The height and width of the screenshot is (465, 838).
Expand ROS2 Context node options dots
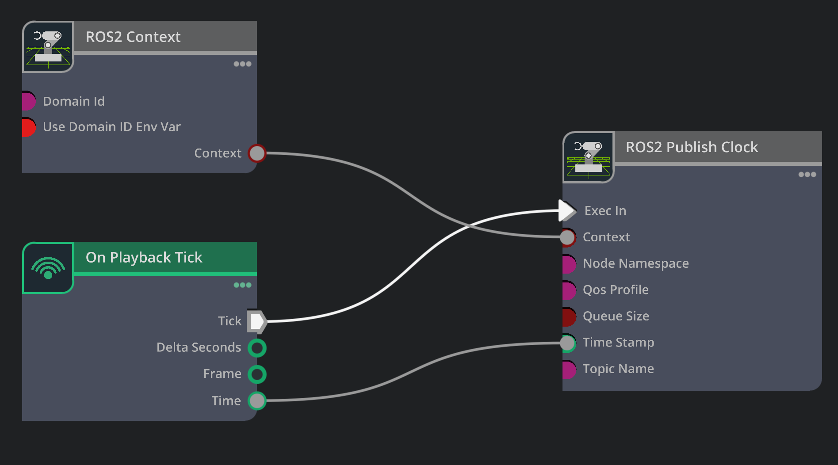[x=242, y=64]
